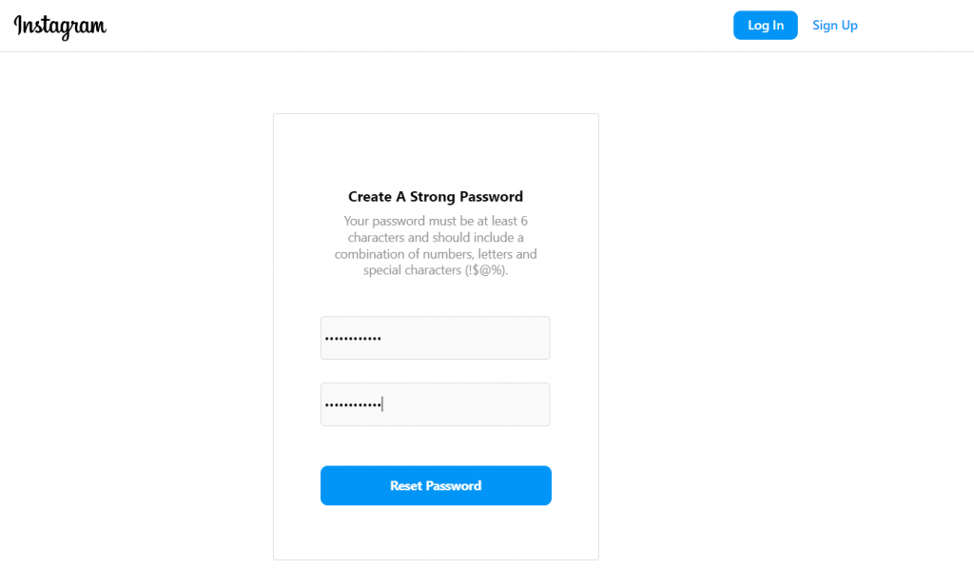The width and height of the screenshot is (974, 569).
Task: Click the password reset card panel
Action: tap(436, 533)
